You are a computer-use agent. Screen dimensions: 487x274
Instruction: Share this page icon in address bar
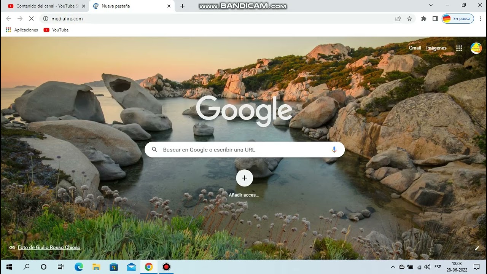[x=398, y=19]
